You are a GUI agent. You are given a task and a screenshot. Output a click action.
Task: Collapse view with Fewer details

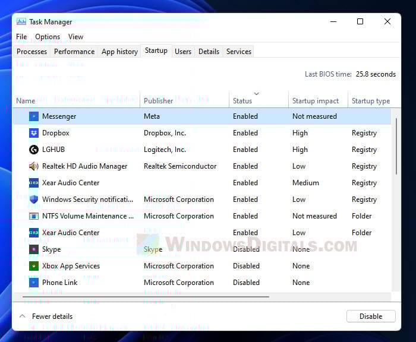click(46, 316)
